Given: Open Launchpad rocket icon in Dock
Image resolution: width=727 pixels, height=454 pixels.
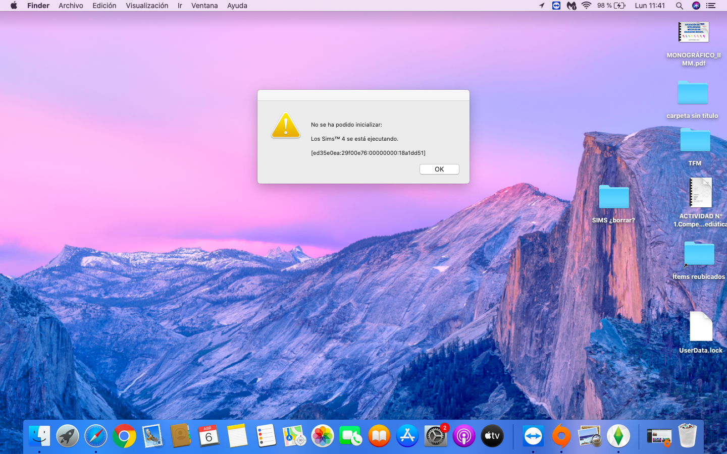Looking at the screenshot, I should click(x=68, y=436).
